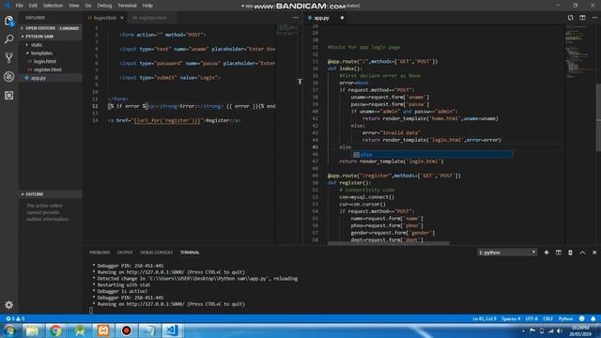Image resolution: width=601 pixels, height=338 pixels.
Task: Select app.py in the explorer tree
Action: (51, 78)
